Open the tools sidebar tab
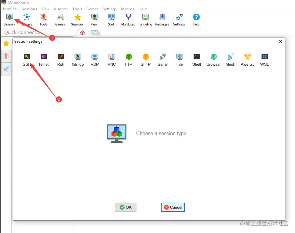295x233 pixels. (6, 56)
